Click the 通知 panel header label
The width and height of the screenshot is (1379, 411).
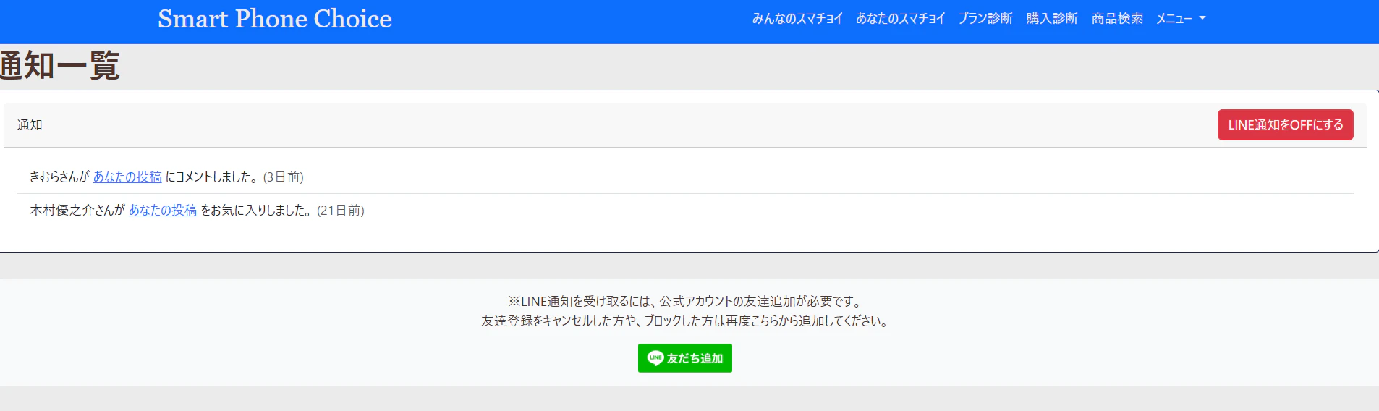click(30, 125)
